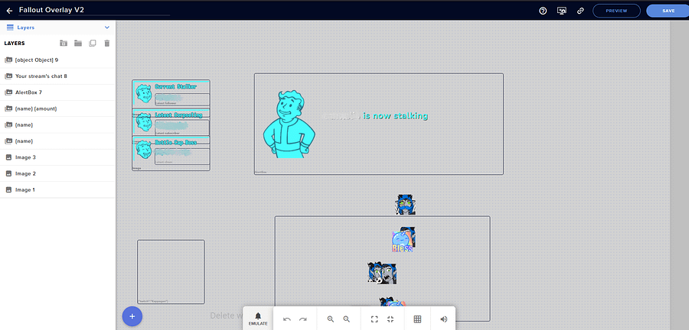The width and height of the screenshot is (689, 330).
Task: Select the empty square widget on canvas
Action: [x=171, y=272]
